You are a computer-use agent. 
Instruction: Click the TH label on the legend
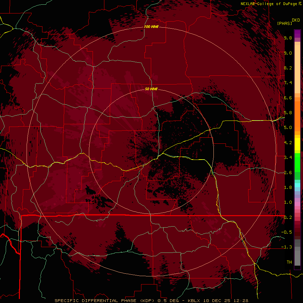coord(289,262)
